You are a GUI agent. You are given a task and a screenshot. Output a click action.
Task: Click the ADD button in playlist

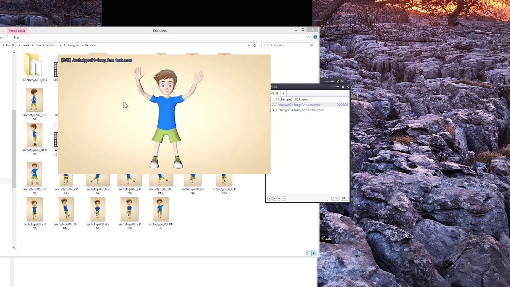[x=335, y=198]
